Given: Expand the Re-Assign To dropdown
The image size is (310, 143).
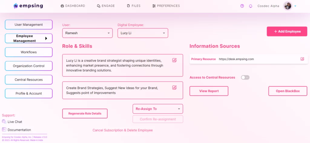Looking at the screenshot, I should coord(158,109).
